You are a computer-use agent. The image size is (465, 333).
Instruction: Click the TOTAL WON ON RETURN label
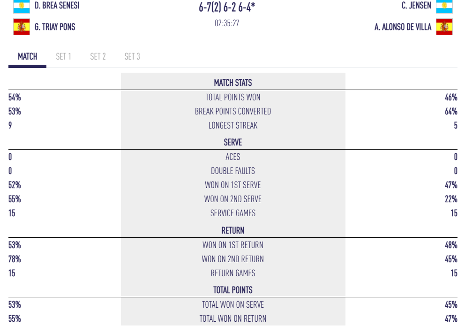233,319
